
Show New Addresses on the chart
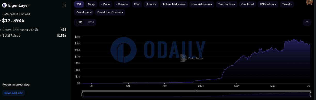(202, 4)
